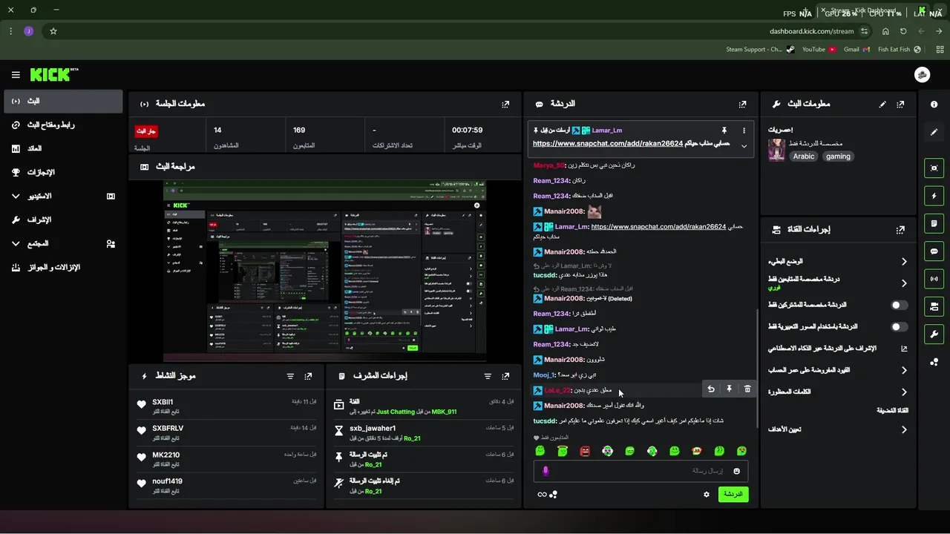The height and width of the screenshot is (534, 950).
Task: Click the info icon in the right toolbar
Action: [x=934, y=105]
